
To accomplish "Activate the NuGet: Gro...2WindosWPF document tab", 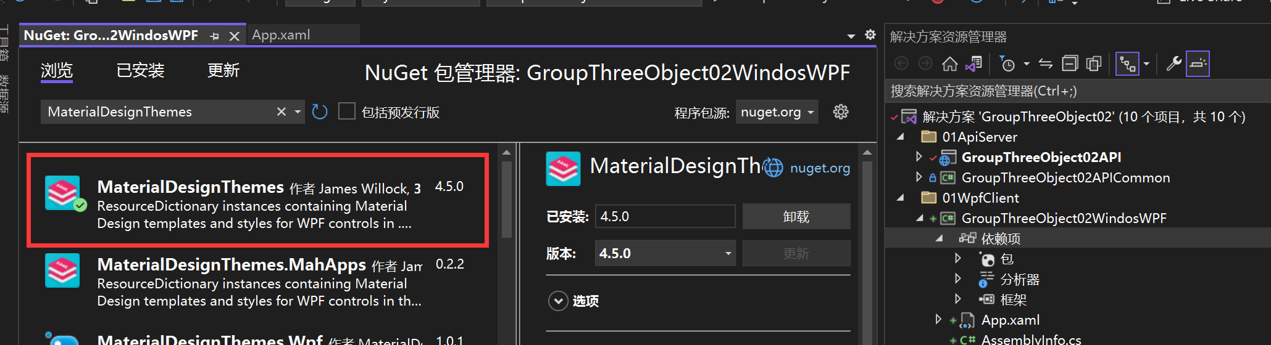I will [x=111, y=36].
